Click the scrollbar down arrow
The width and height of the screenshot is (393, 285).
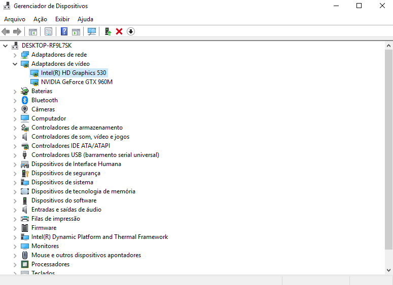[x=388, y=270]
